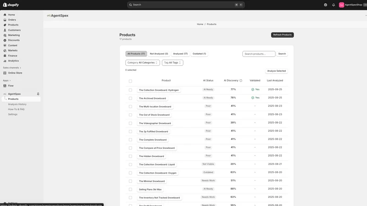The image size is (367, 206).
Task: Open Finance icon in sidebar
Action: click(5, 55)
